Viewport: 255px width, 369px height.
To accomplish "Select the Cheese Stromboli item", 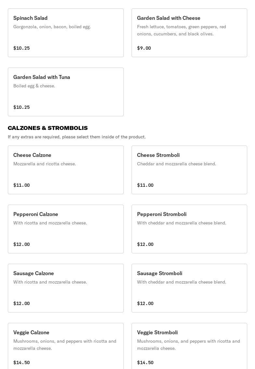I will pyautogui.click(x=189, y=170).
